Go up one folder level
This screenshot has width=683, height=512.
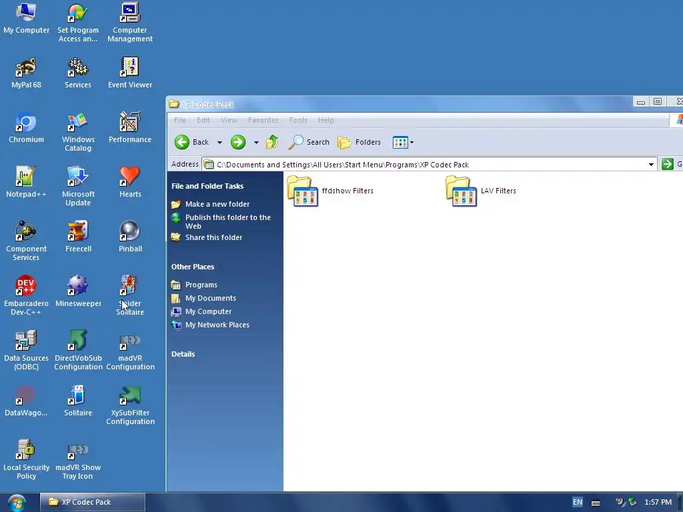coord(272,142)
